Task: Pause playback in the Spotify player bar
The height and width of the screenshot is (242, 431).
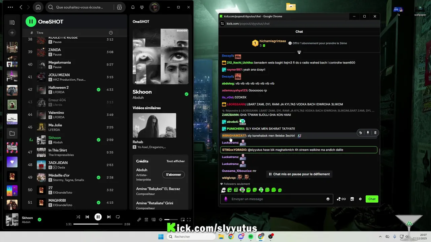Action: coord(98,217)
